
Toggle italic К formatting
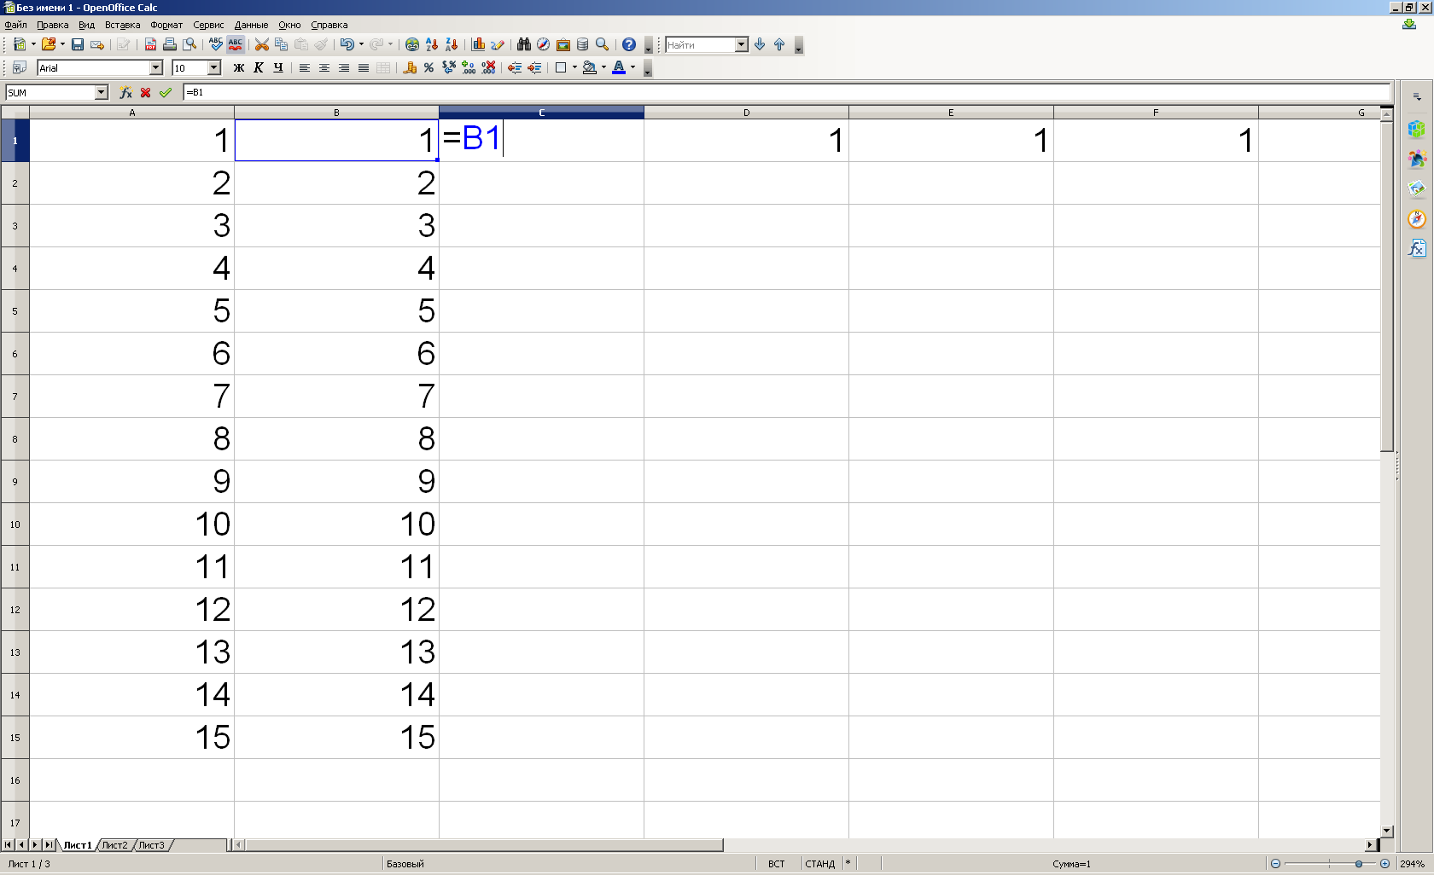259,68
